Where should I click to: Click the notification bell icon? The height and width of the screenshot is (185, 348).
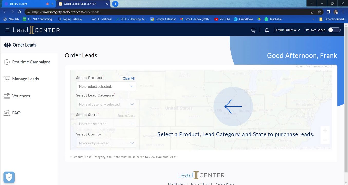click(267, 30)
